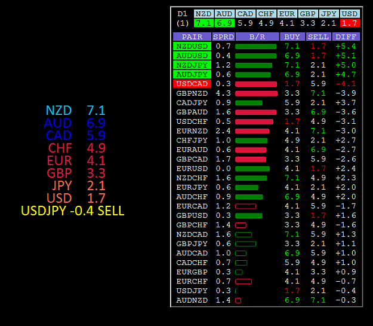Click the EURJPY pair row label
Screen dimensions: 373x326
point(192,187)
